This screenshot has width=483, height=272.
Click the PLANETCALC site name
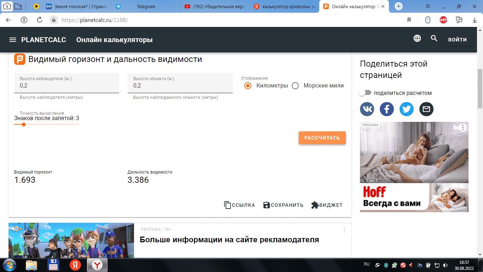43,40
